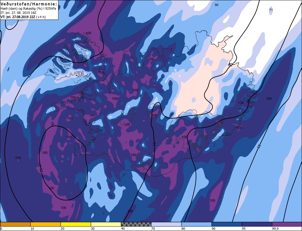Click the lavender 70–80 legend swatch
Viewport: 302px width, 231px height.
166,224
